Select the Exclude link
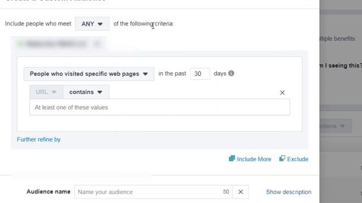 coord(298,159)
